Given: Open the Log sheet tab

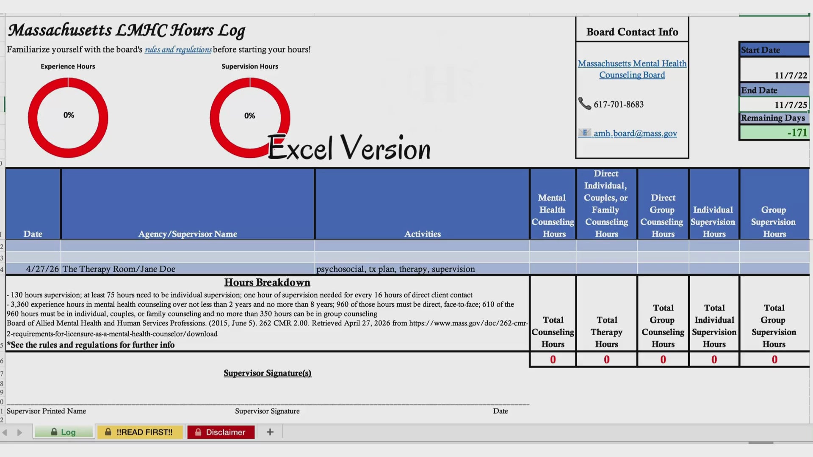Looking at the screenshot, I should tap(64, 432).
